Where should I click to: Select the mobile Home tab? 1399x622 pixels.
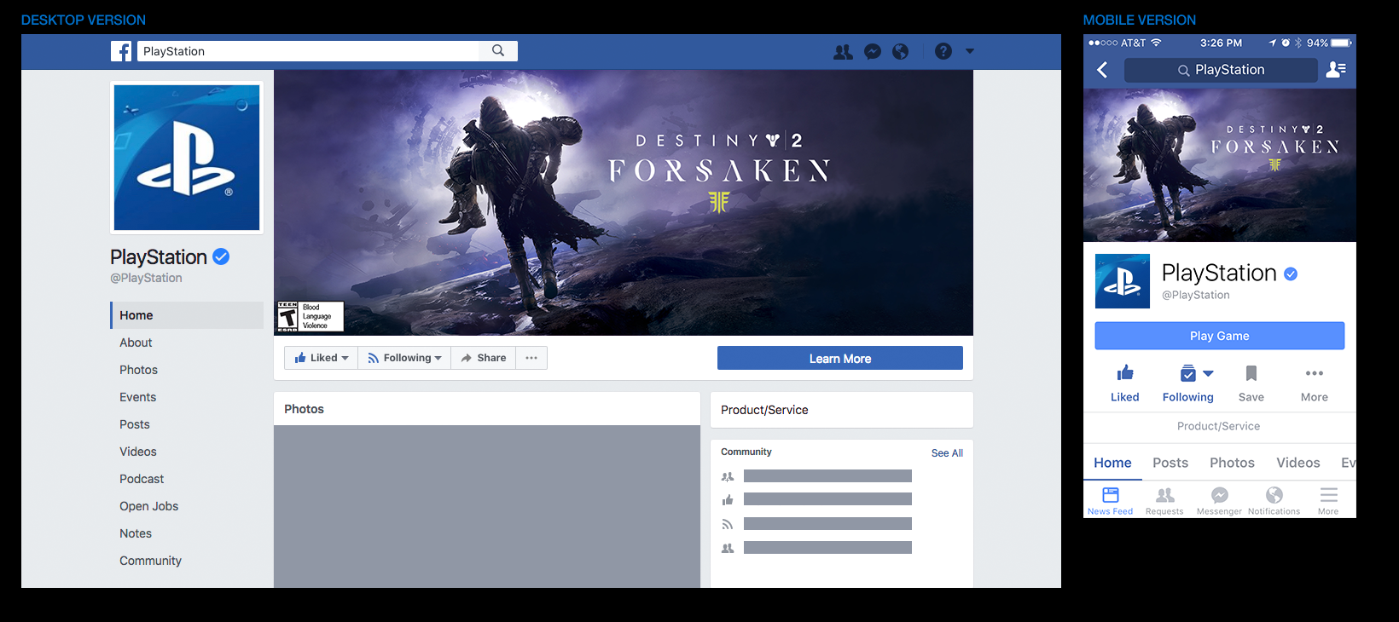(1112, 463)
